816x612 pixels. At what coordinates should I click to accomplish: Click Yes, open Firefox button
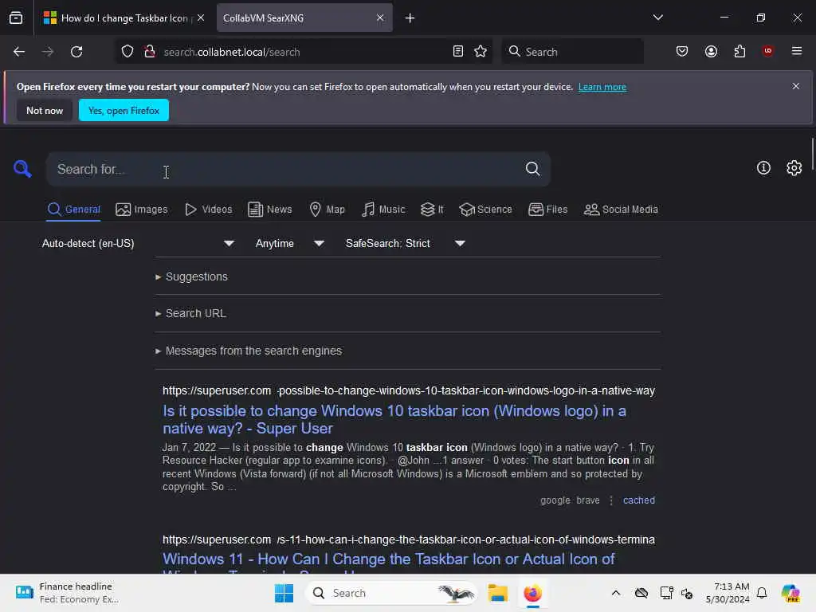(124, 110)
